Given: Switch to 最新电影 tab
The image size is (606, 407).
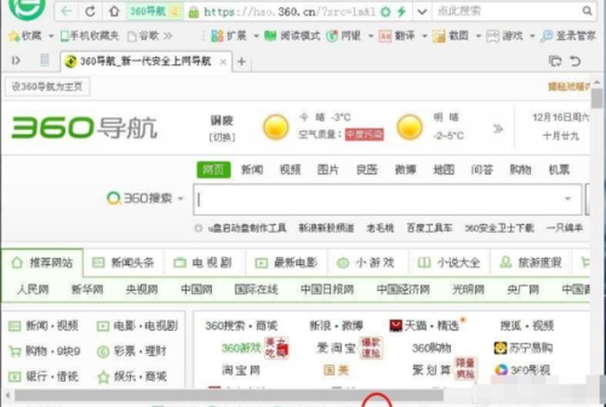Looking at the screenshot, I should [287, 263].
